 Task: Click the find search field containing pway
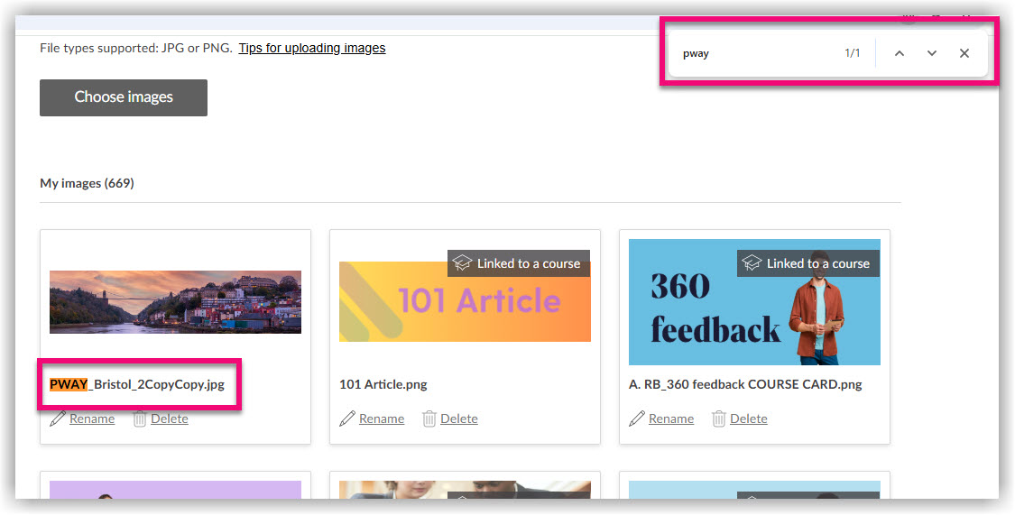pos(757,54)
